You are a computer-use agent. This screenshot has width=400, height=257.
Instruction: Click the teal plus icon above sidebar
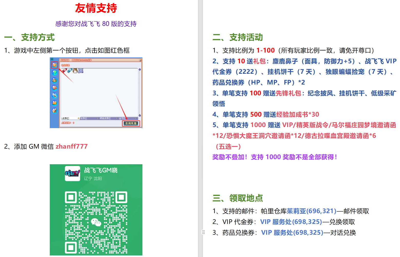click(52, 59)
